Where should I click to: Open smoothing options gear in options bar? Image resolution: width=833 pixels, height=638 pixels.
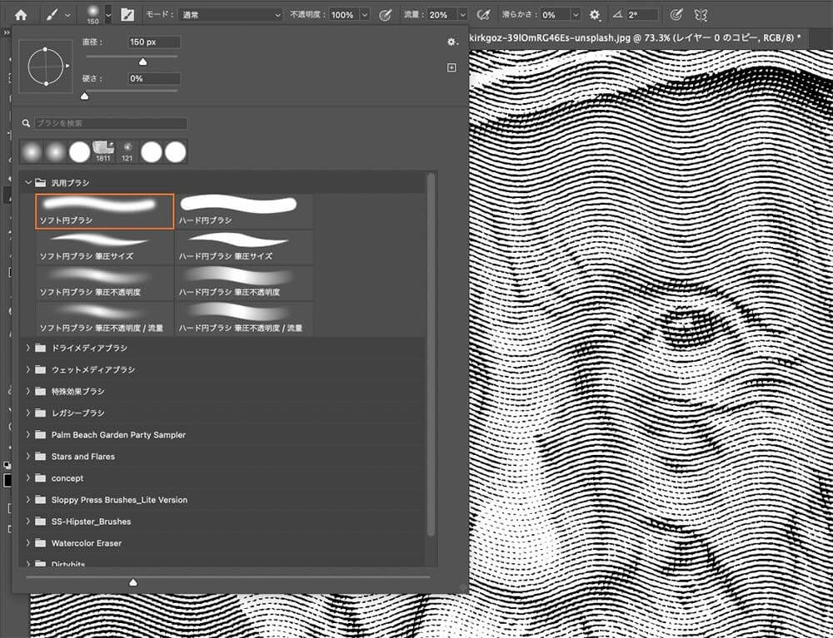pyautogui.click(x=595, y=15)
